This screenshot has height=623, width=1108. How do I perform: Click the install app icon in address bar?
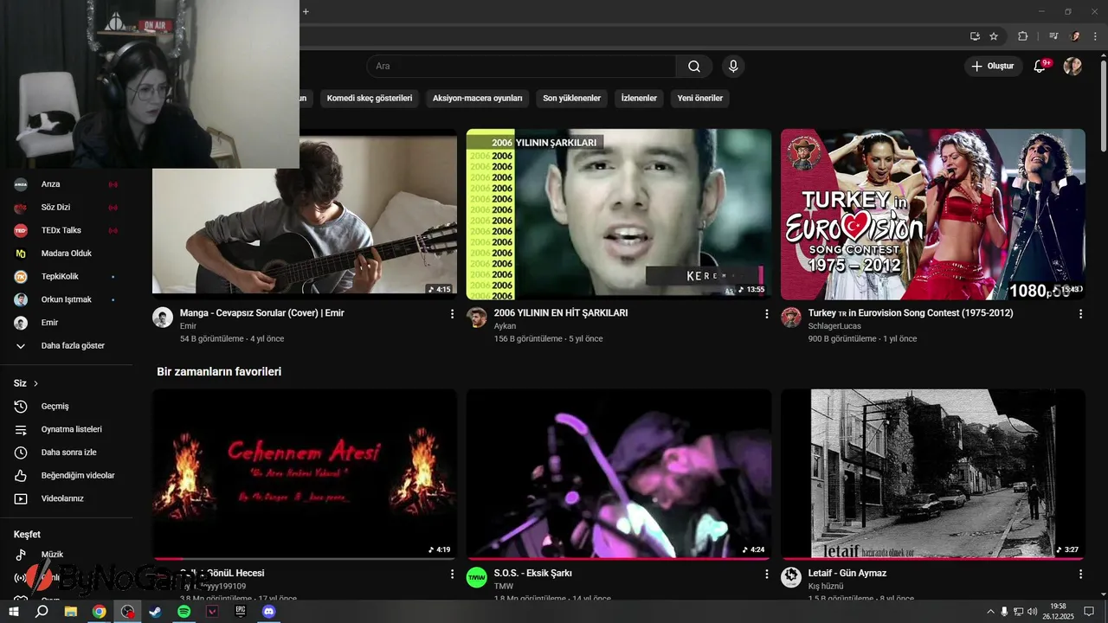[975, 36]
